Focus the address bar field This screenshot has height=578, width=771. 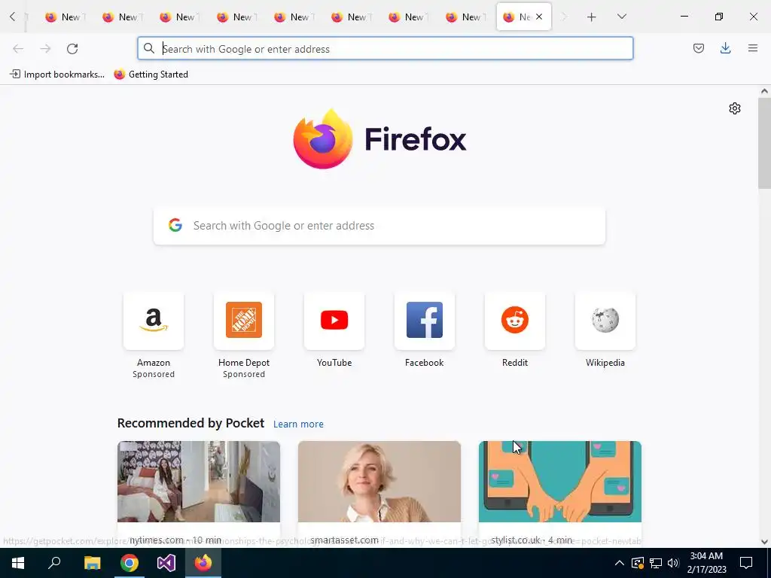point(385,49)
